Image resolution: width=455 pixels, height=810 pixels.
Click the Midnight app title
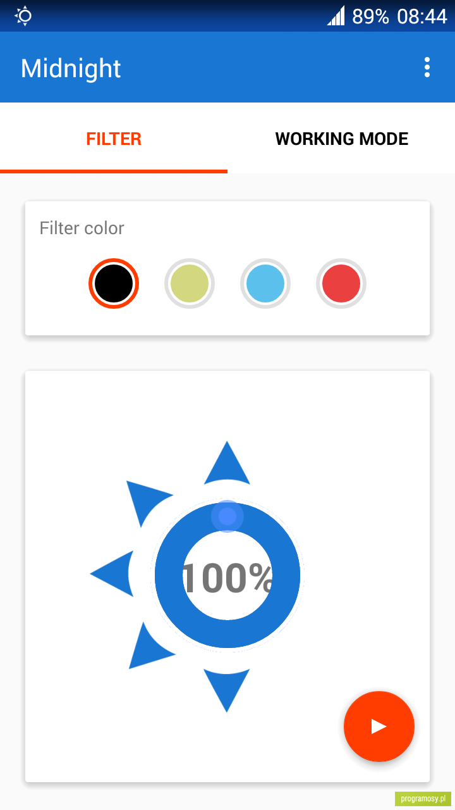click(x=71, y=68)
